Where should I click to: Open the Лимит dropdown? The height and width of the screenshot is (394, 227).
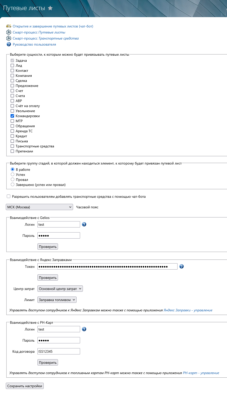pyautogui.click(x=57, y=300)
